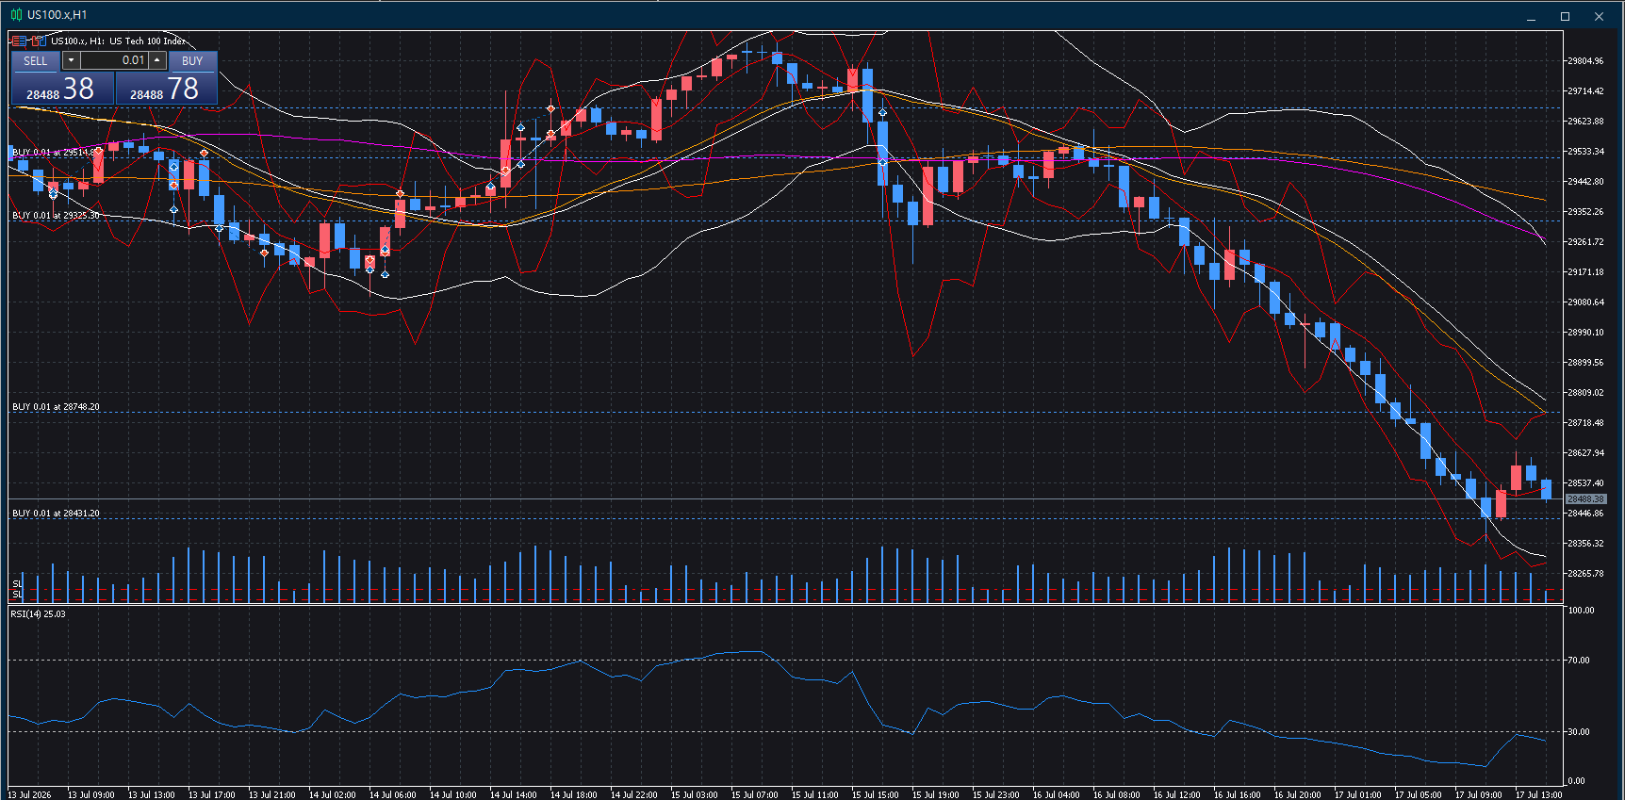Minimize the US100.x chart window
The image size is (1625, 800).
pos(1531,16)
